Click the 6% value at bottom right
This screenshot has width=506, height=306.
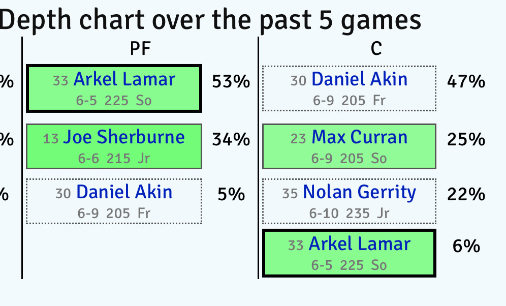[x=466, y=247]
